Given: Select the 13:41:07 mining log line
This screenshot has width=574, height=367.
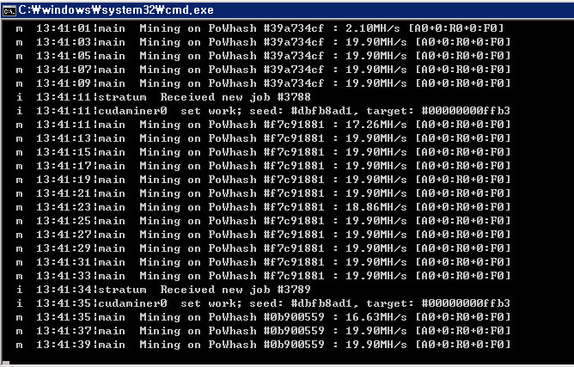Looking at the screenshot, I should [263, 70].
